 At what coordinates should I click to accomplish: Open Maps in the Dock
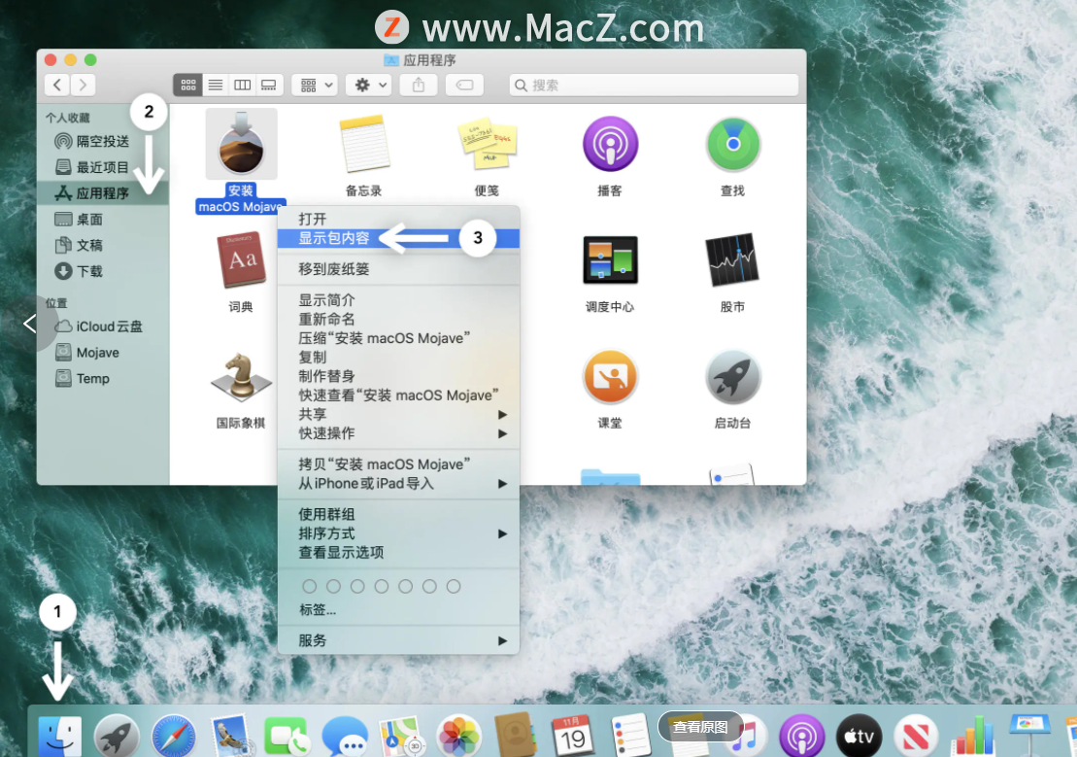(400, 737)
